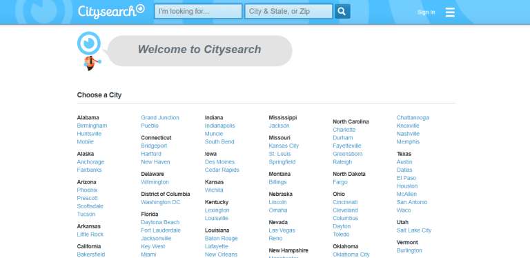This screenshot has width=530, height=258.
Task: Choose the Key West link
Action: pyautogui.click(x=153, y=246)
